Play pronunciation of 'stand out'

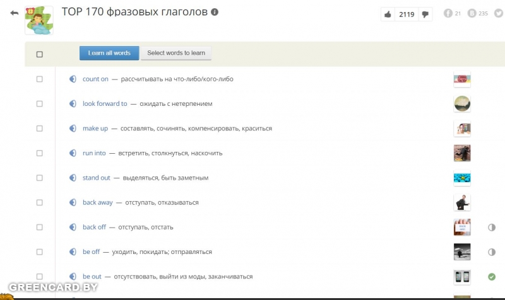pos(73,178)
